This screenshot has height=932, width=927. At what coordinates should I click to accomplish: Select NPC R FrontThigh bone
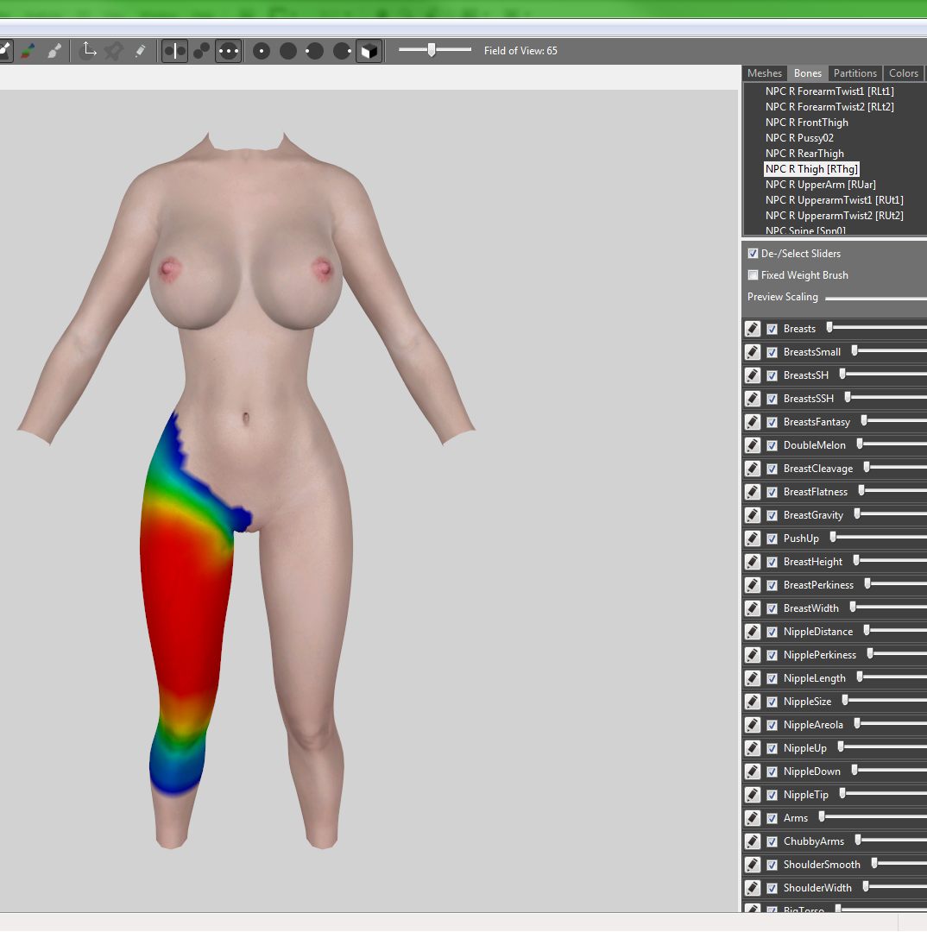[806, 123]
